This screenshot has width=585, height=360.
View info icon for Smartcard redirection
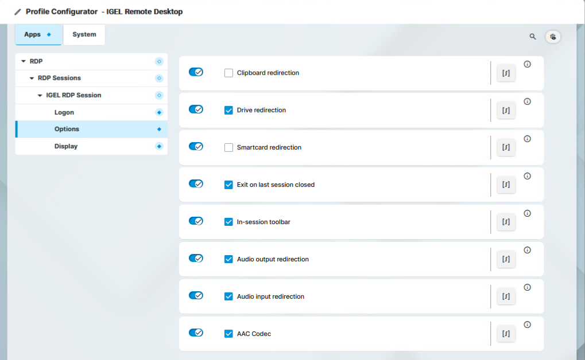[x=527, y=139]
